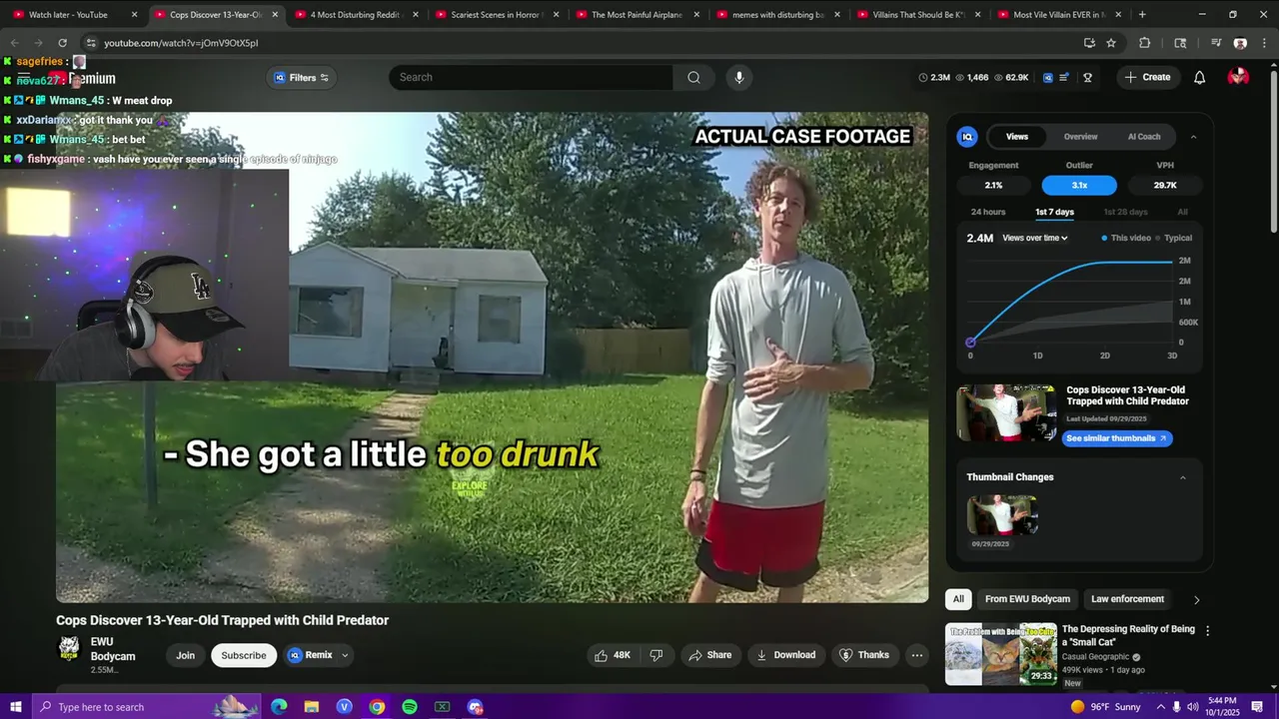
Task: Open Discord from the taskbar
Action: (475, 707)
